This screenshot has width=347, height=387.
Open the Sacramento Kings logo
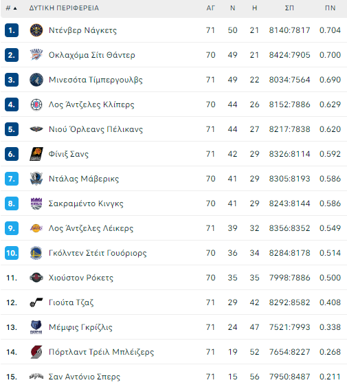(x=36, y=203)
